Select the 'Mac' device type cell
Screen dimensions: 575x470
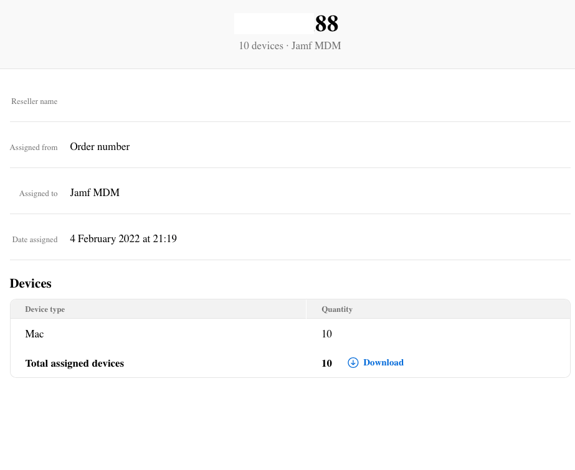coord(34,334)
